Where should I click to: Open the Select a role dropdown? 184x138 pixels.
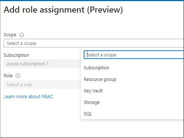click(42, 84)
